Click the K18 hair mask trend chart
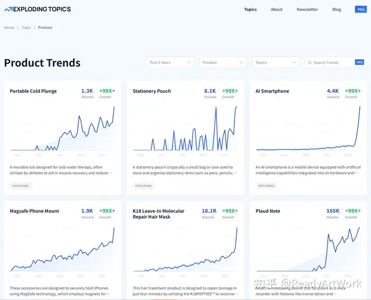The image size is (371, 300). click(x=185, y=249)
